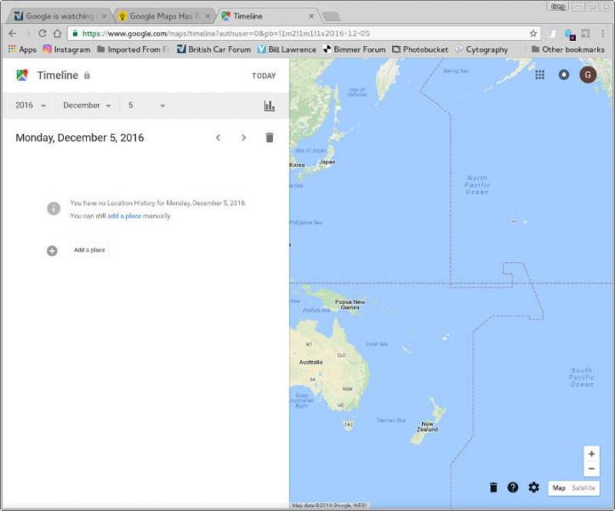The width and height of the screenshot is (615, 511).
Task: Zoom in the map with plus button
Action: [591, 453]
